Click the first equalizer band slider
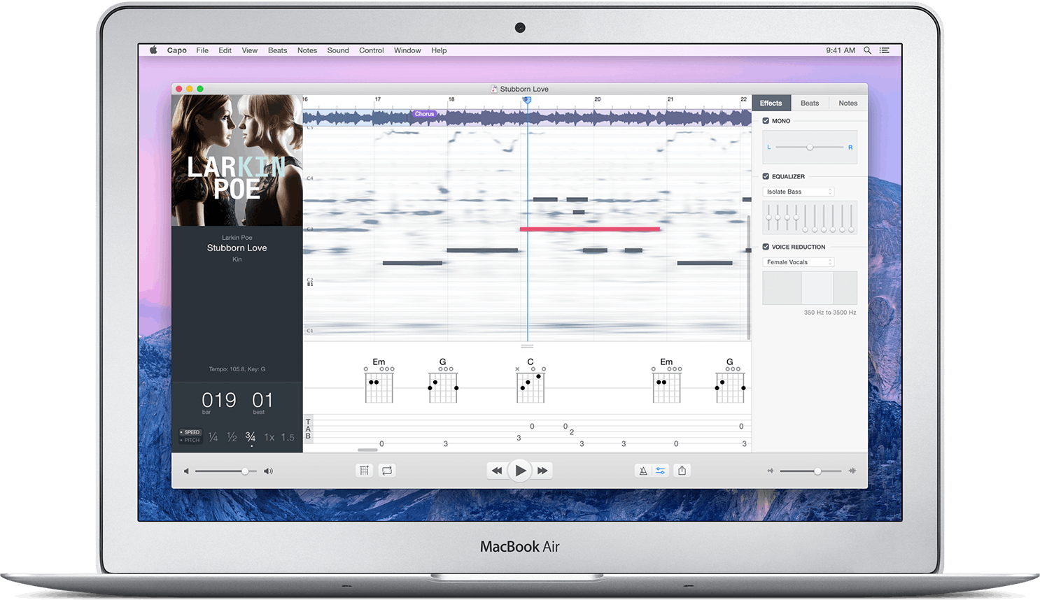 coord(768,218)
